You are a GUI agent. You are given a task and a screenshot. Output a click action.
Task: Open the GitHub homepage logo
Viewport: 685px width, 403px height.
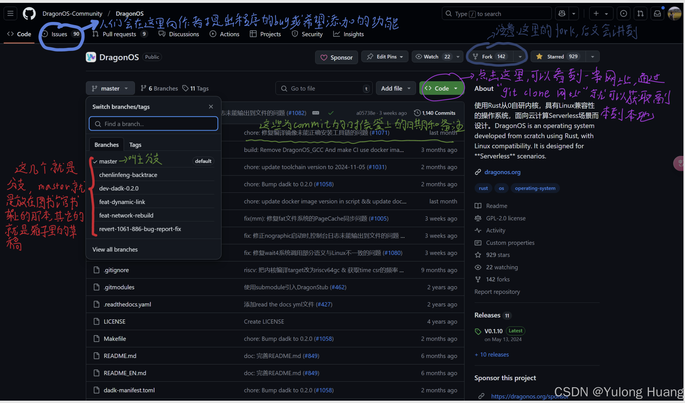click(x=29, y=13)
